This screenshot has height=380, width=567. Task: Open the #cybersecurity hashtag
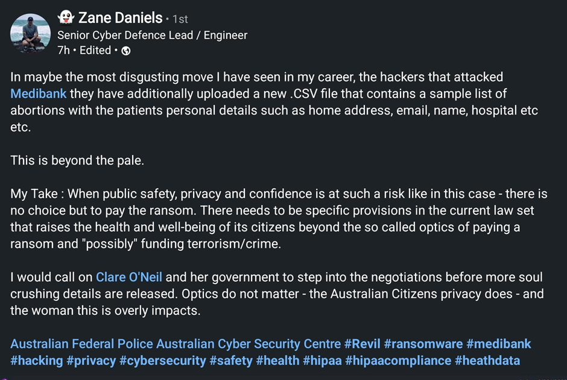pyautogui.click(x=162, y=361)
